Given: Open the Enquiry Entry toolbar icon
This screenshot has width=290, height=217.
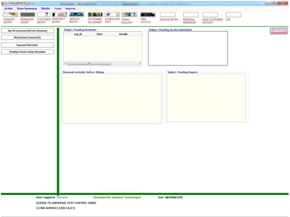Looking at the screenshot, I should click(x=11, y=15).
